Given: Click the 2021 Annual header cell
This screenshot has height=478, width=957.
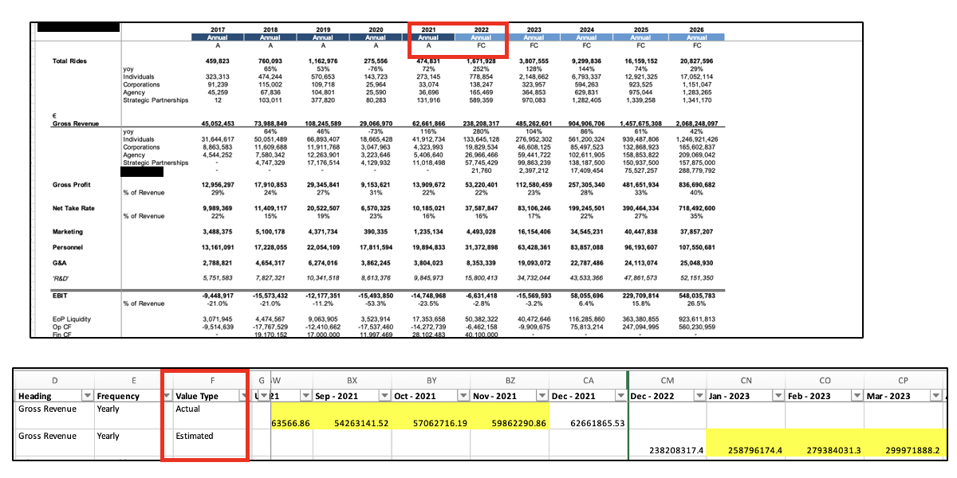Looking at the screenshot, I should pyautogui.click(x=428, y=37).
